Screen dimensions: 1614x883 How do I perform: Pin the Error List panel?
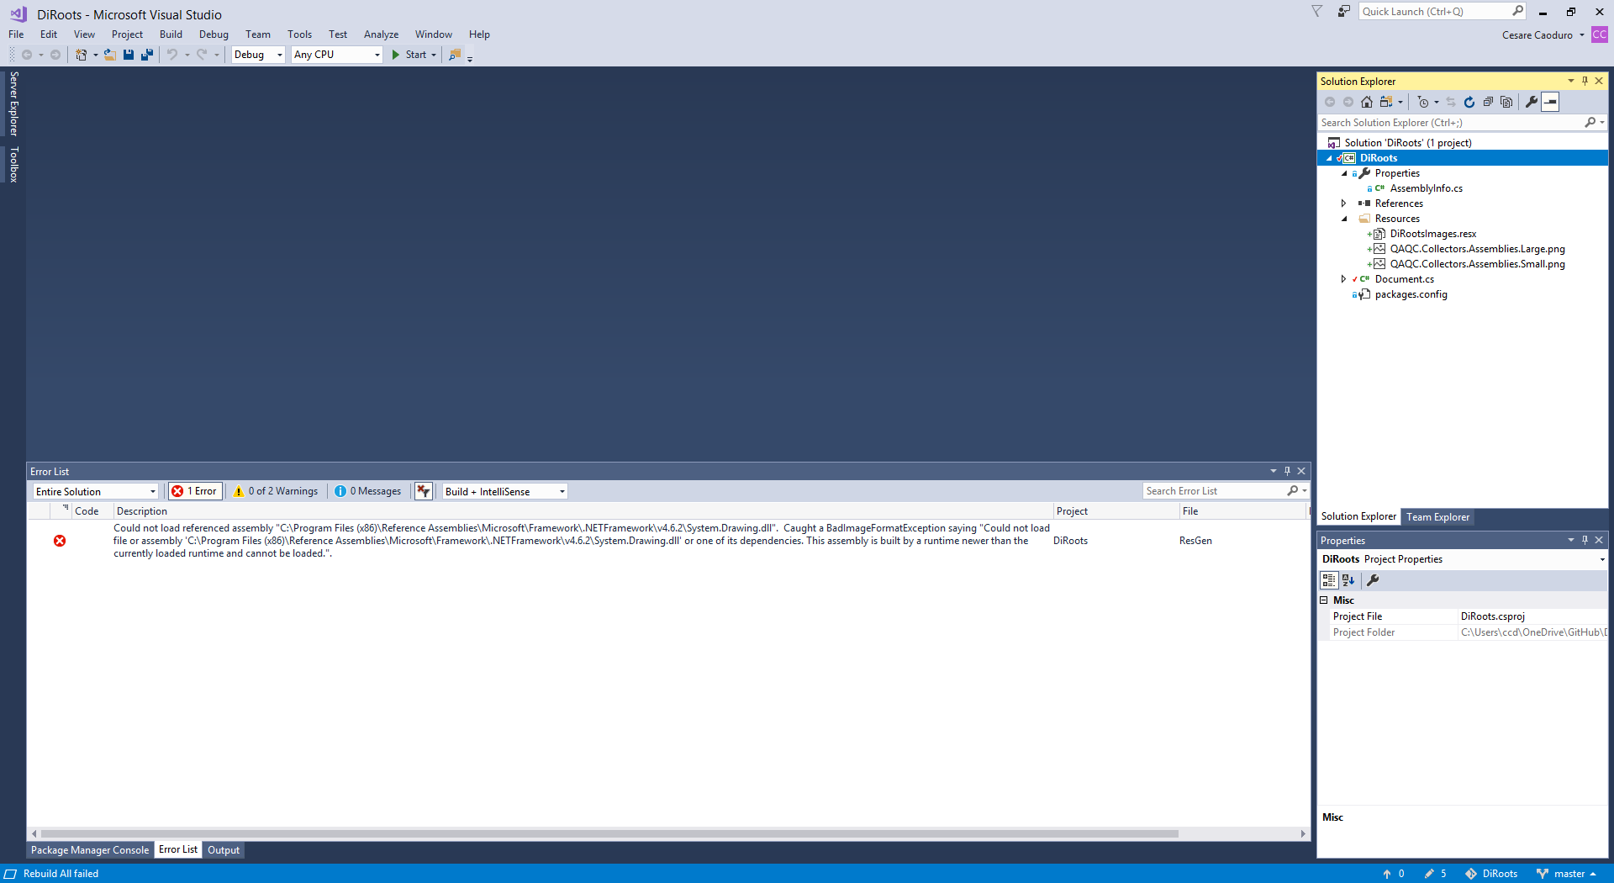point(1287,471)
